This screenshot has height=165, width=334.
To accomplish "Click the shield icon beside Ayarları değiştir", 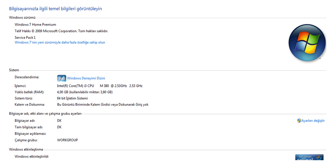I will (299, 121).
